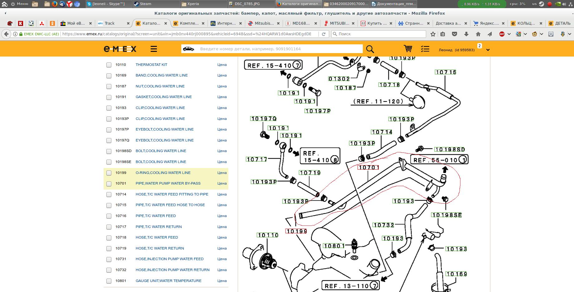
Task: Expand the vehicle selector in Emex search
Action: click(188, 49)
